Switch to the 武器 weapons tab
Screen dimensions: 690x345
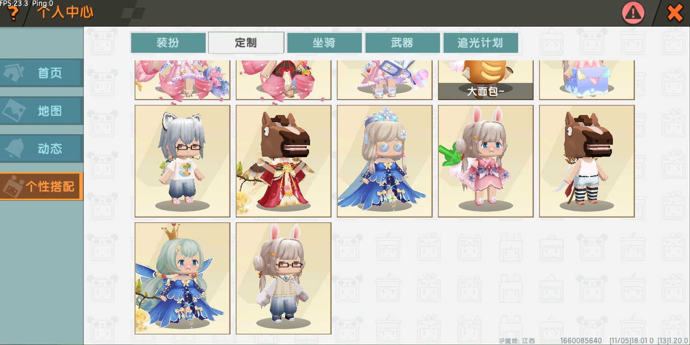(402, 43)
